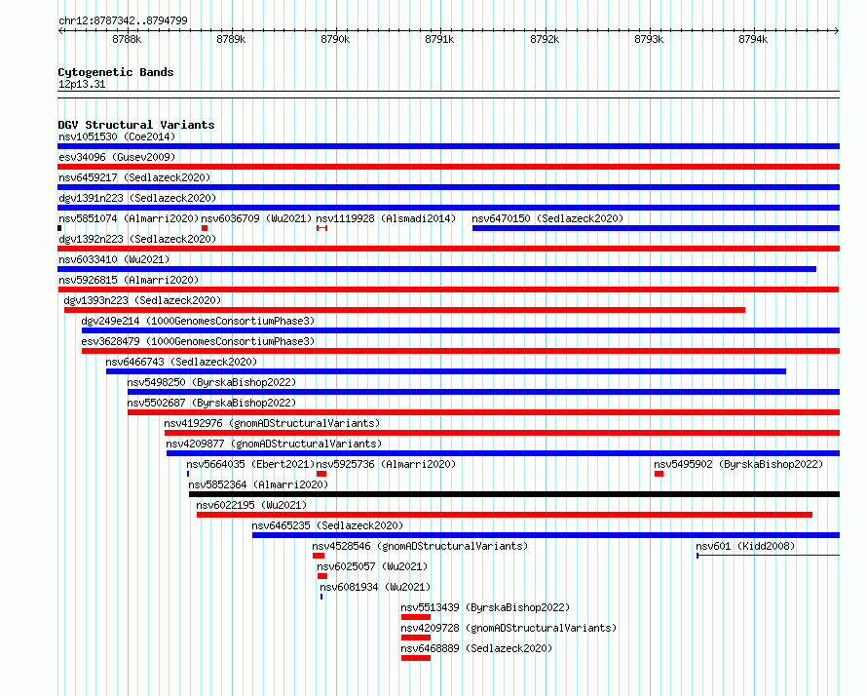867x696 pixels.
Task: Click the 8791k ruler position
Action: pyautogui.click(x=439, y=39)
